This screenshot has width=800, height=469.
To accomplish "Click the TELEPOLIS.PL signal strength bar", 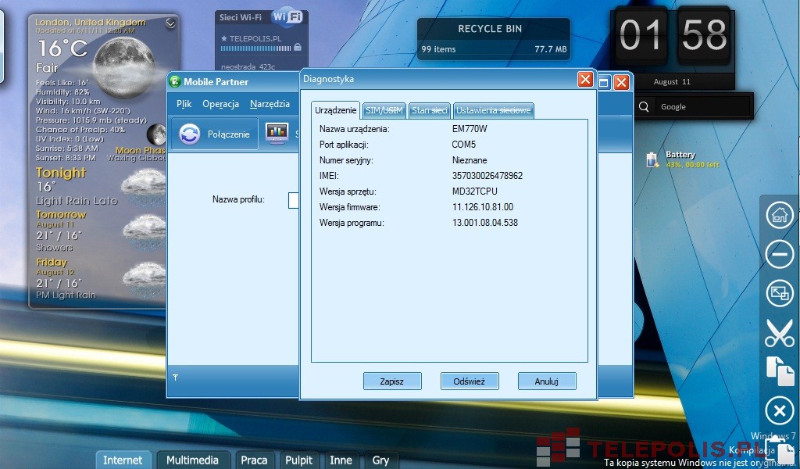I will click(x=255, y=48).
